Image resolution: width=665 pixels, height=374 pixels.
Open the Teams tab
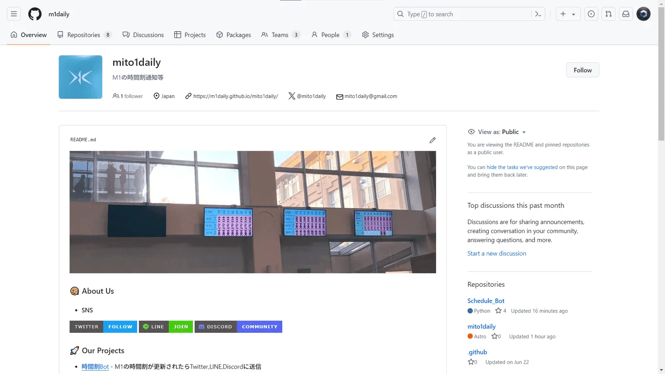[x=280, y=35]
